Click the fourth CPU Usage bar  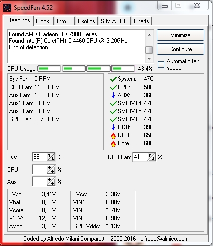pyautogui.click(x=123, y=69)
